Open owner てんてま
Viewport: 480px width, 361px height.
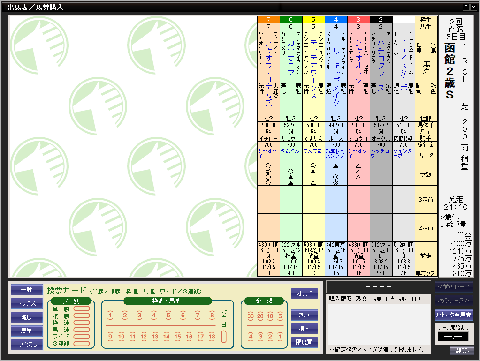click(x=312, y=151)
